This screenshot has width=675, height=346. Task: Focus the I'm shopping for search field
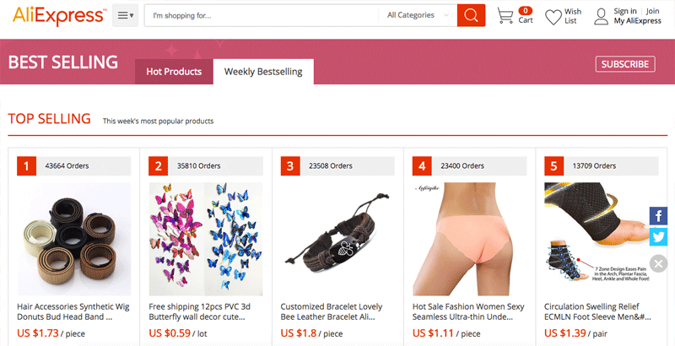pyautogui.click(x=262, y=15)
